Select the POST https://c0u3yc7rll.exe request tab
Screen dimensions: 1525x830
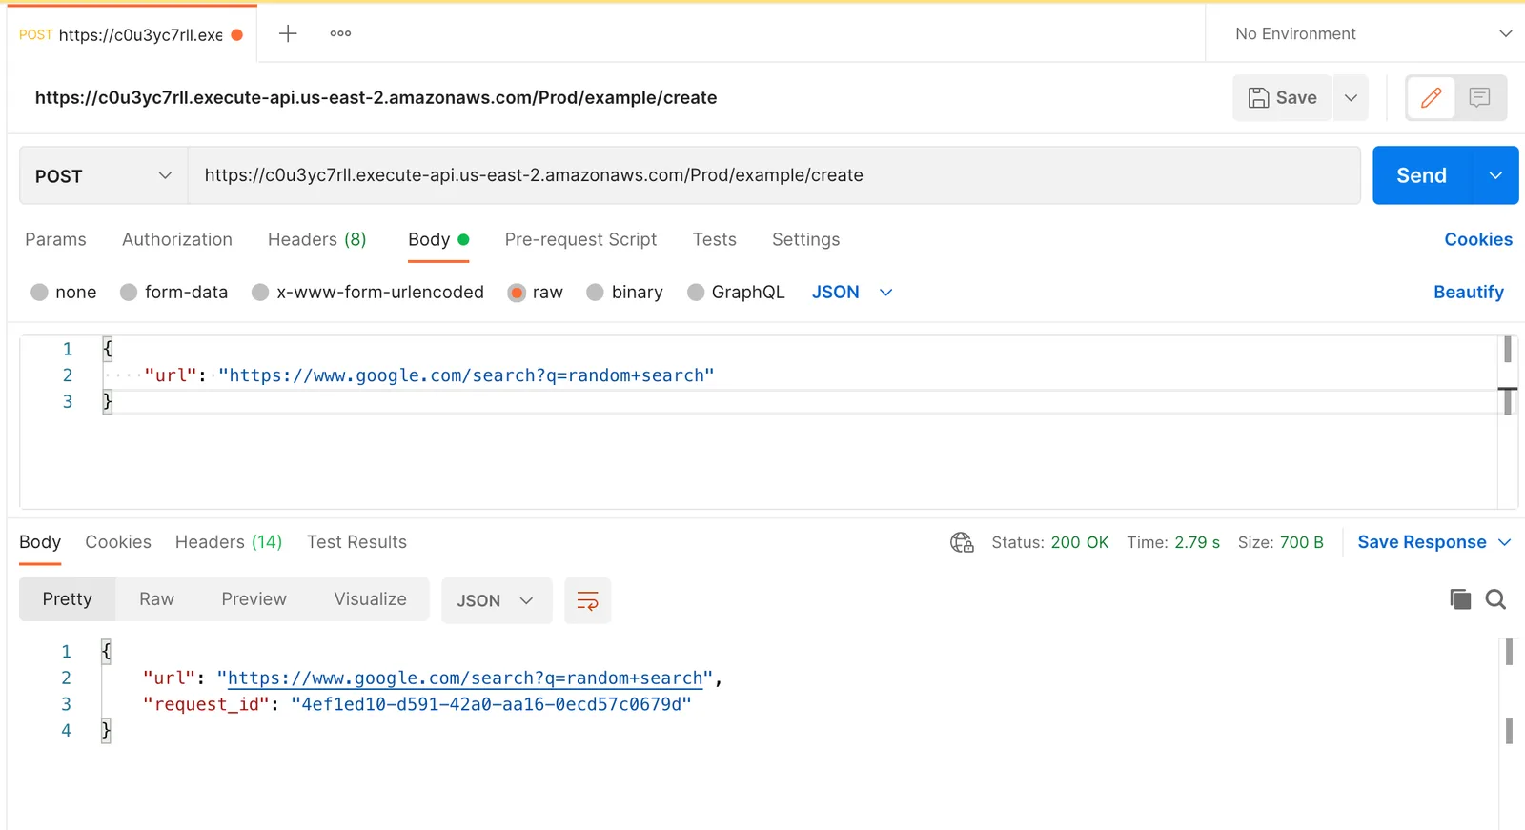tap(132, 34)
